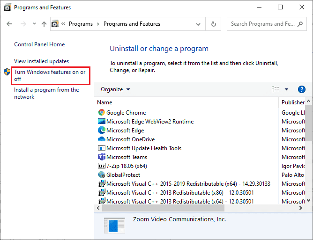Select Microsoft Edge WebView2 Runtime entry
313x240 pixels.
coord(150,121)
